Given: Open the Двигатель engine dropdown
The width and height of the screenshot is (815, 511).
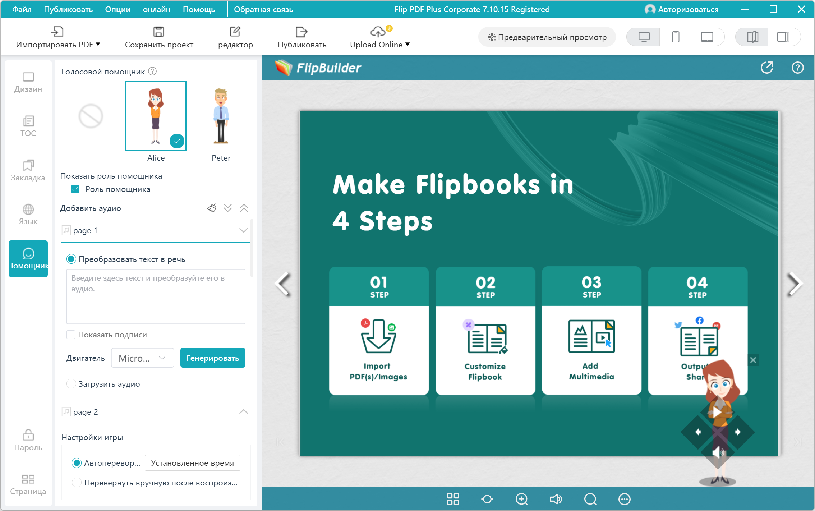Looking at the screenshot, I should pyautogui.click(x=142, y=358).
